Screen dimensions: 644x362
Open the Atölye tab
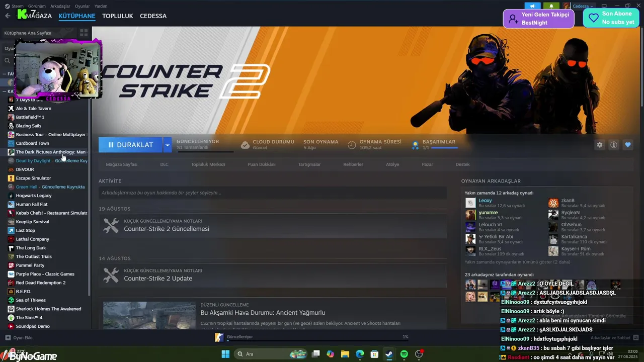392,164
